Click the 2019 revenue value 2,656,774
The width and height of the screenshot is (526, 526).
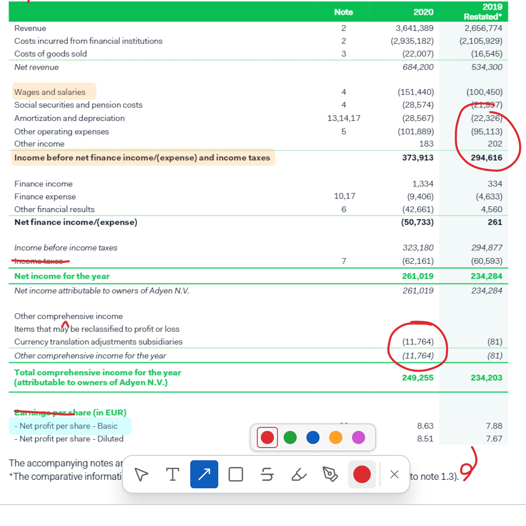click(x=483, y=28)
